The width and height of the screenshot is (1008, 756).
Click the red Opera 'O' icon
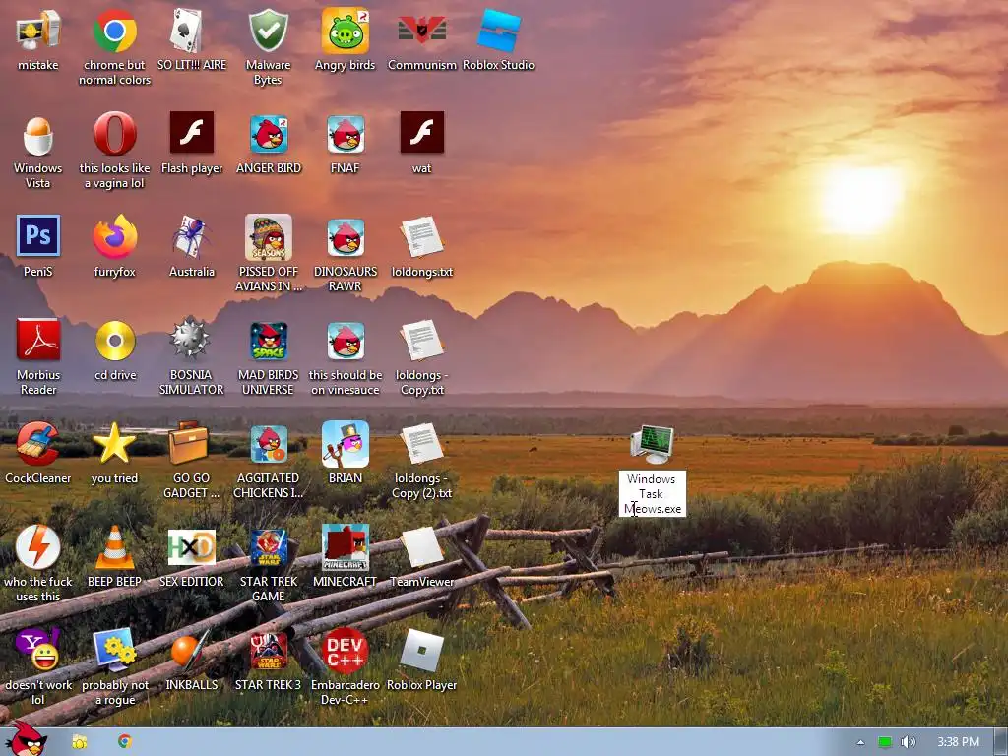[x=114, y=133]
